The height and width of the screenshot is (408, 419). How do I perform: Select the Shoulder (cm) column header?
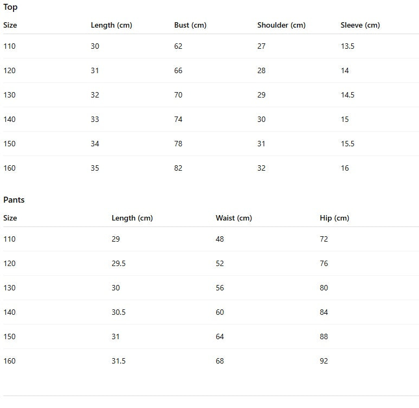tap(281, 25)
